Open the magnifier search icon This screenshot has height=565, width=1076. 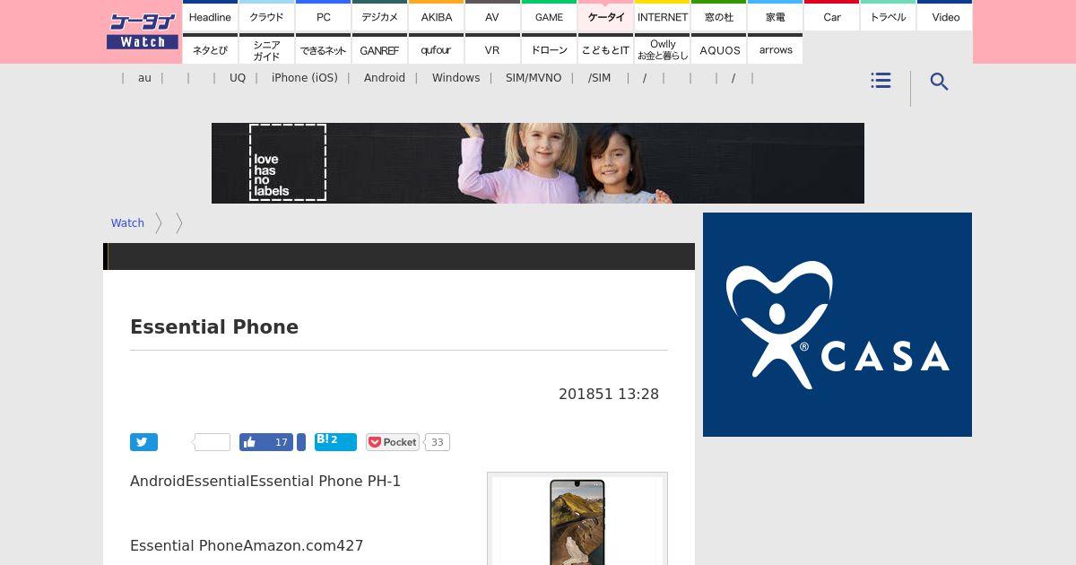coord(939,82)
